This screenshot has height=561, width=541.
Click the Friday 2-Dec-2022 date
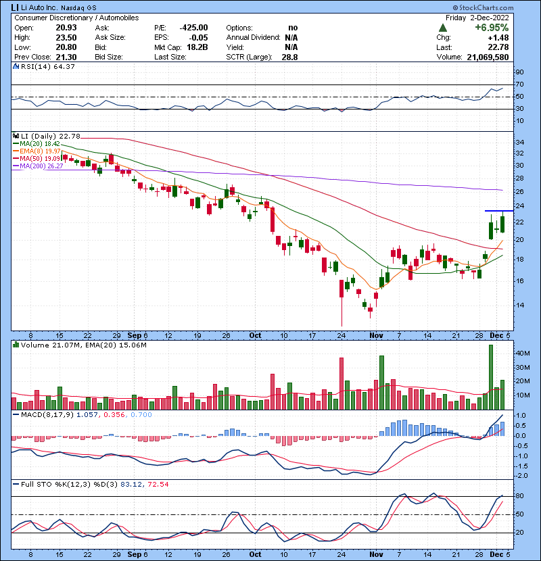477,18
